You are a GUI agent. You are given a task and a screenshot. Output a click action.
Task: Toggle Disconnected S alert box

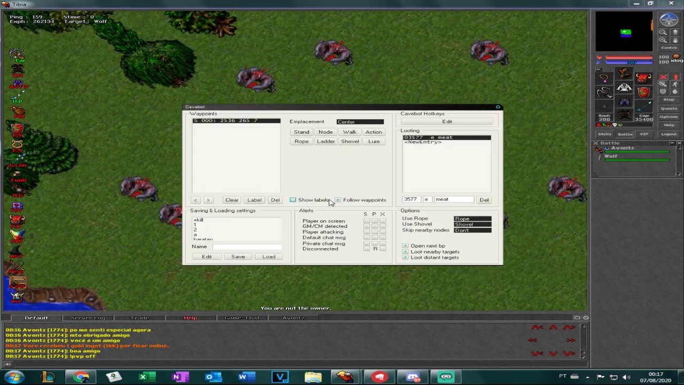366,249
